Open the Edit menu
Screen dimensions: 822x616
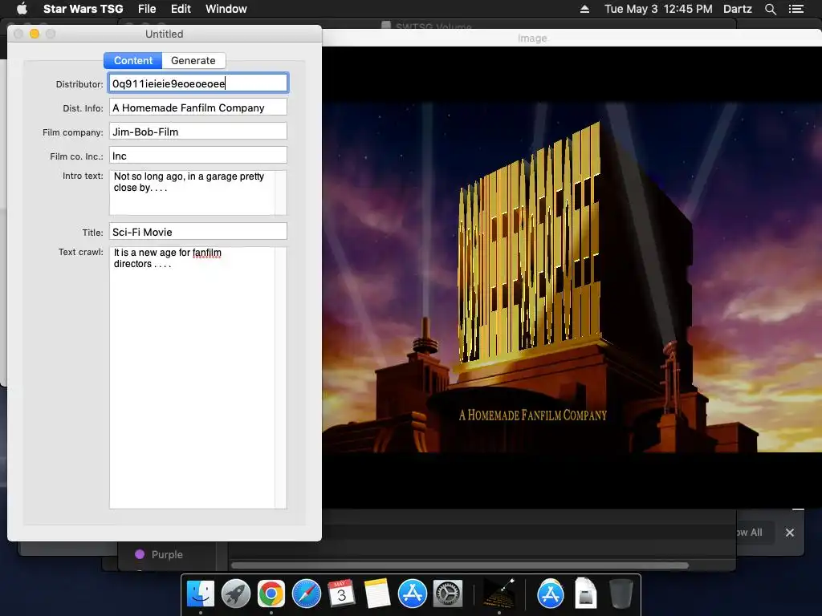pyautogui.click(x=181, y=9)
